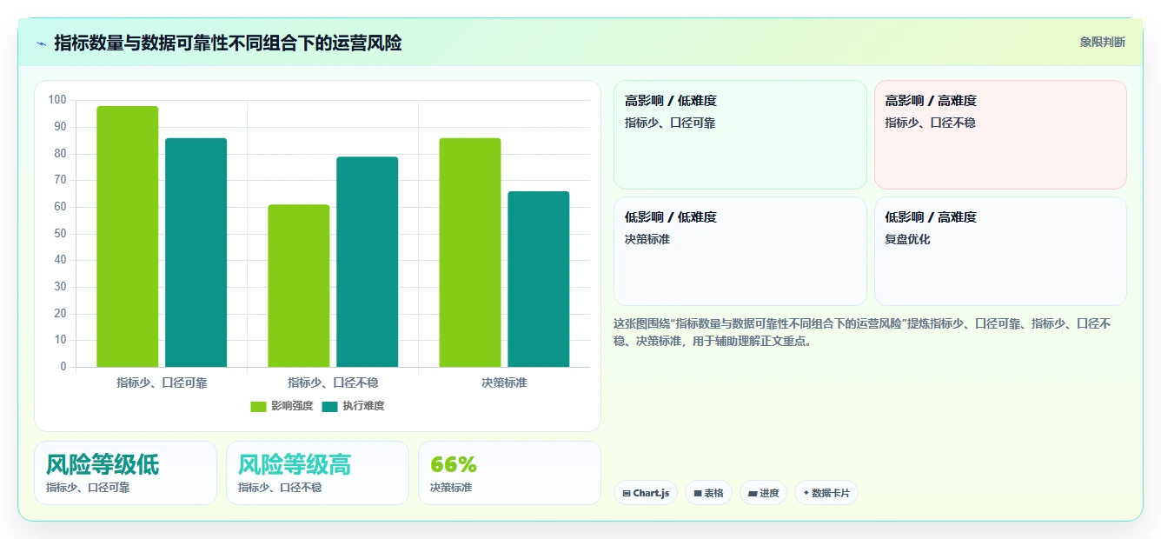Click 复盘优化 in the quadrant card
This screenshot has height=539, width=1161.
[907, 239]
